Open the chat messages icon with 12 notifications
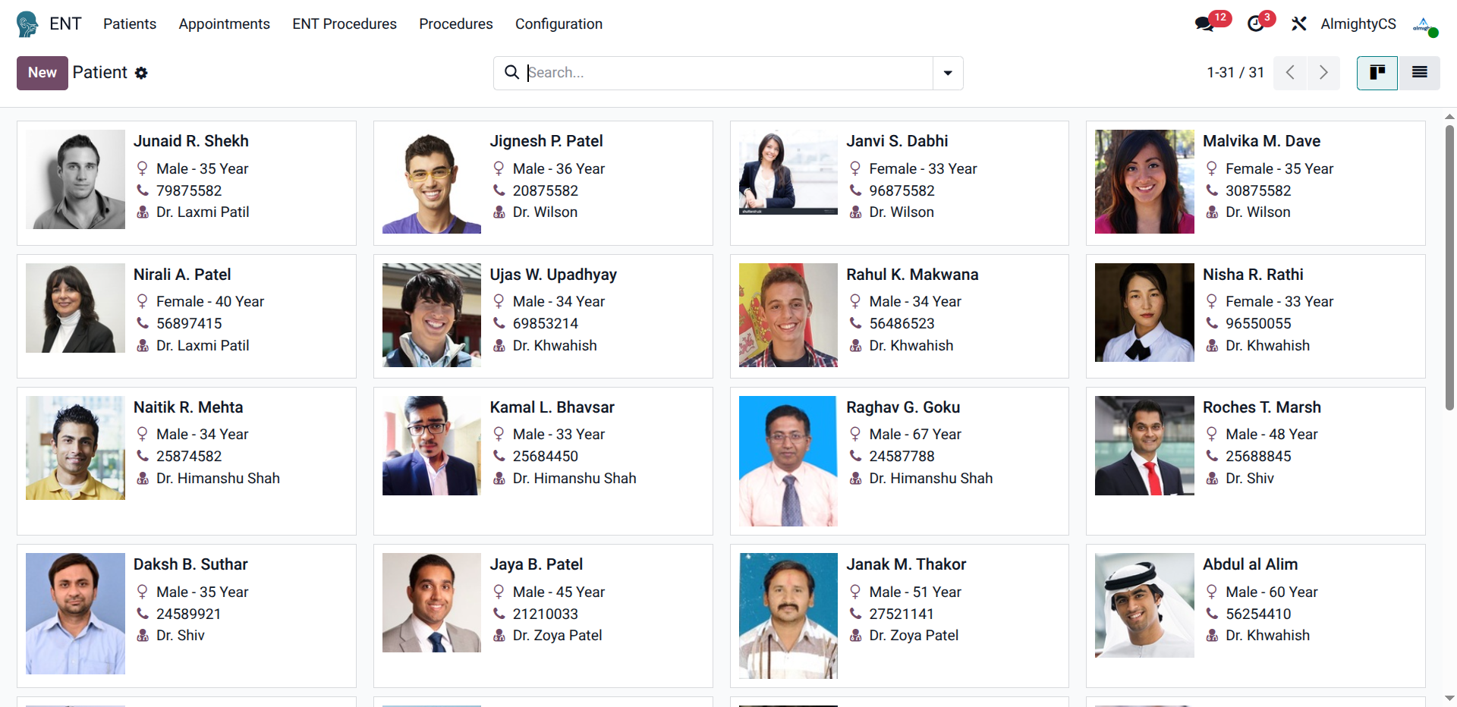 [x=1204, y=24]
